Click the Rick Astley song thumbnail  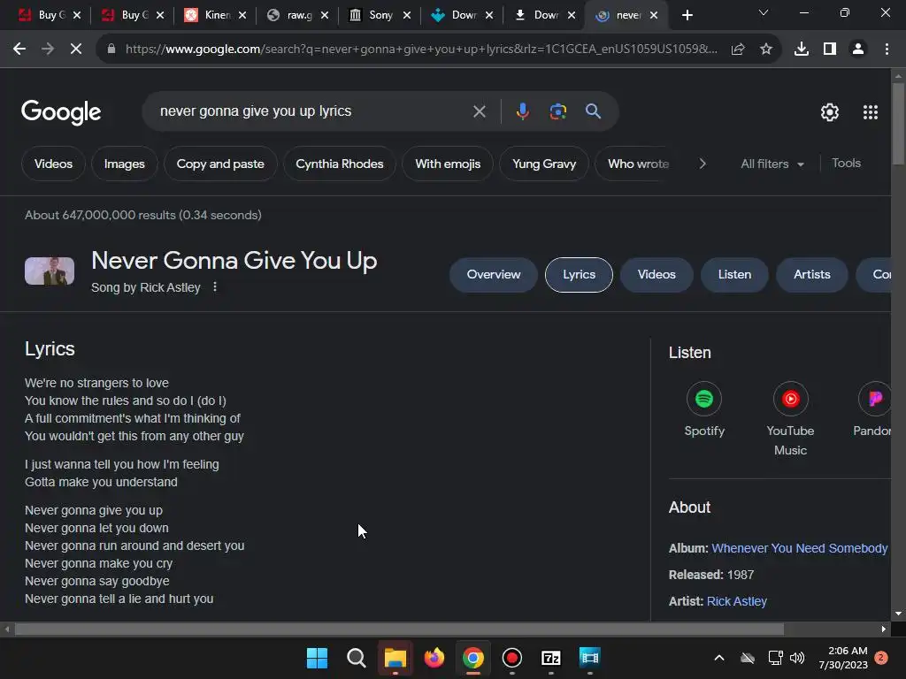pyautogui.click(x=50, y=271)
